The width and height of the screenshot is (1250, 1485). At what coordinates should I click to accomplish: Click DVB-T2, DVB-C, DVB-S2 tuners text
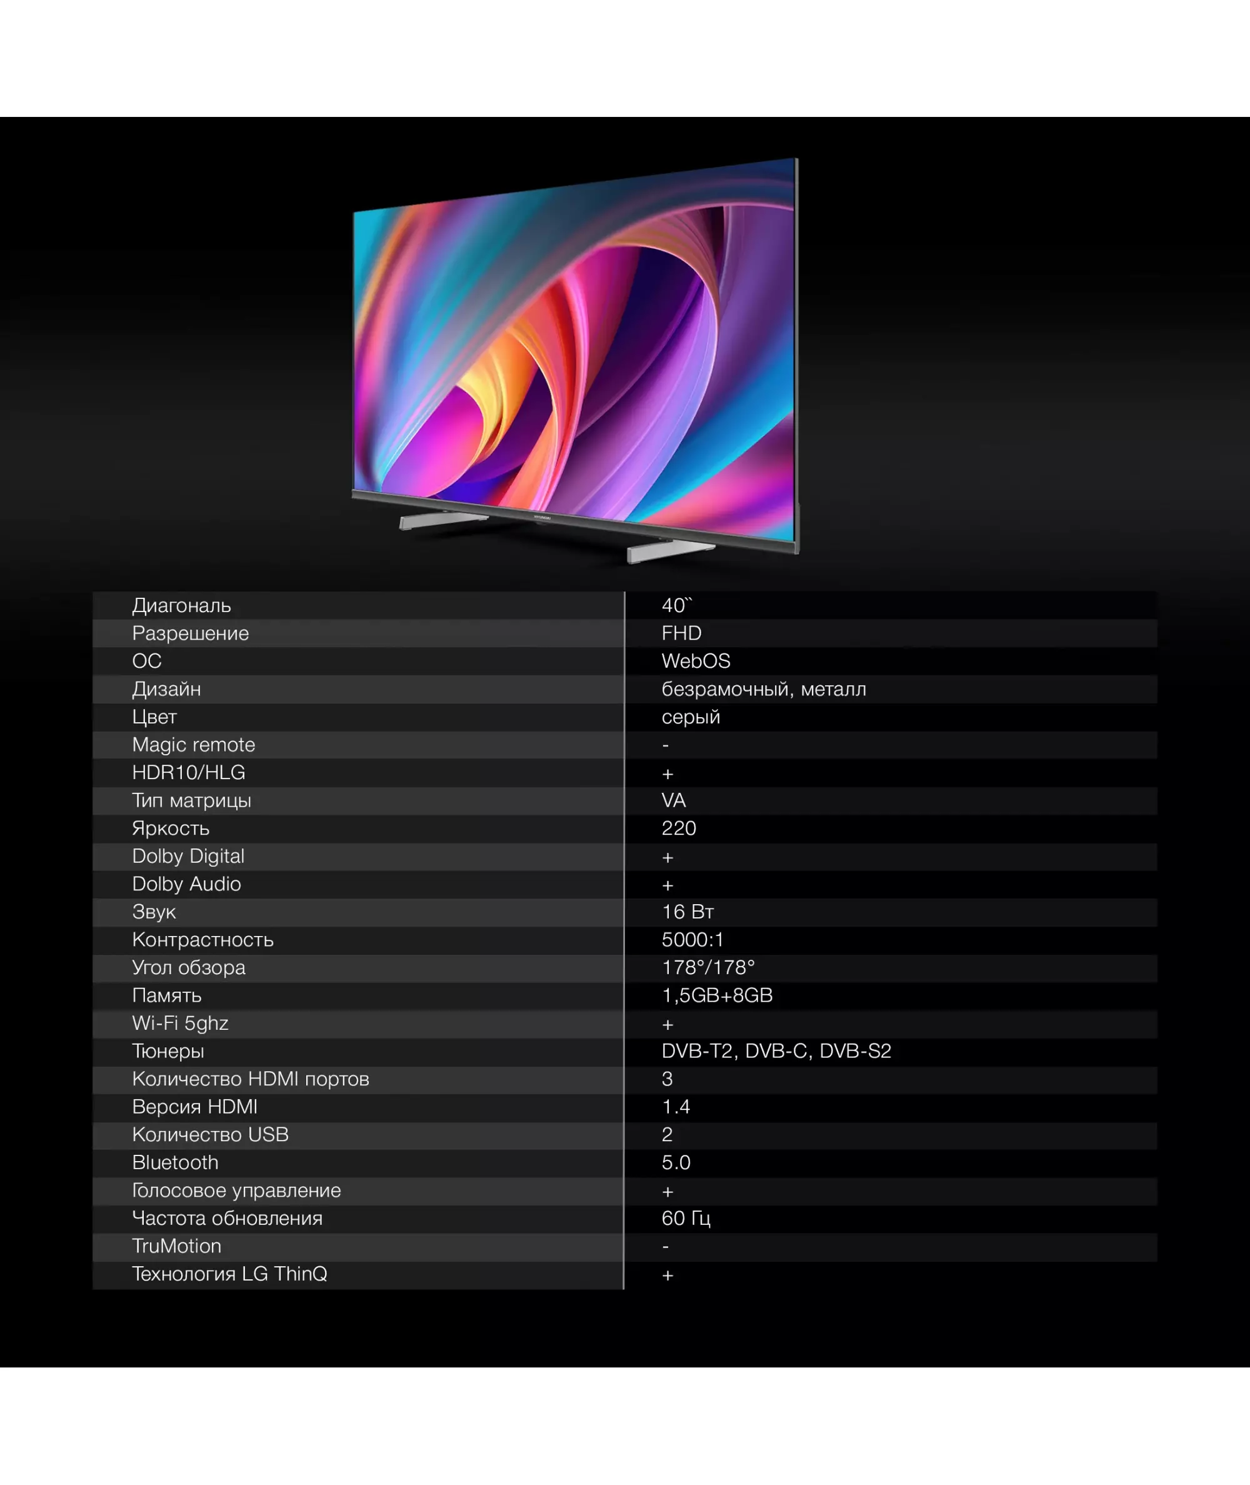point(776,1050)
